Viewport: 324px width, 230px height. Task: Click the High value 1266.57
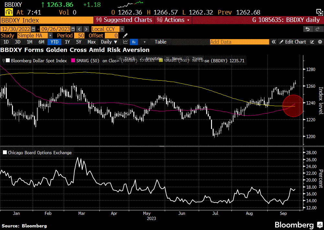tap(166, 12)
